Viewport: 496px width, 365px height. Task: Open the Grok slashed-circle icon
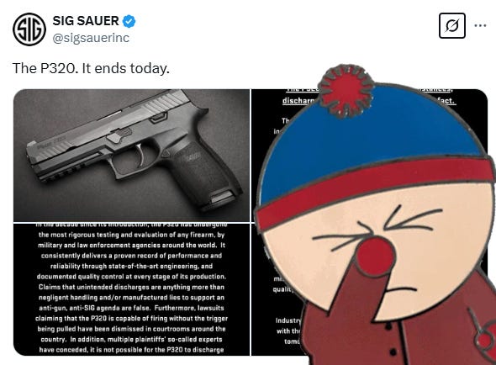[x=452, y=25]
